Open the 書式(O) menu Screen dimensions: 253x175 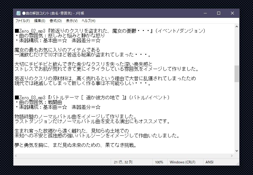(55, 21)
